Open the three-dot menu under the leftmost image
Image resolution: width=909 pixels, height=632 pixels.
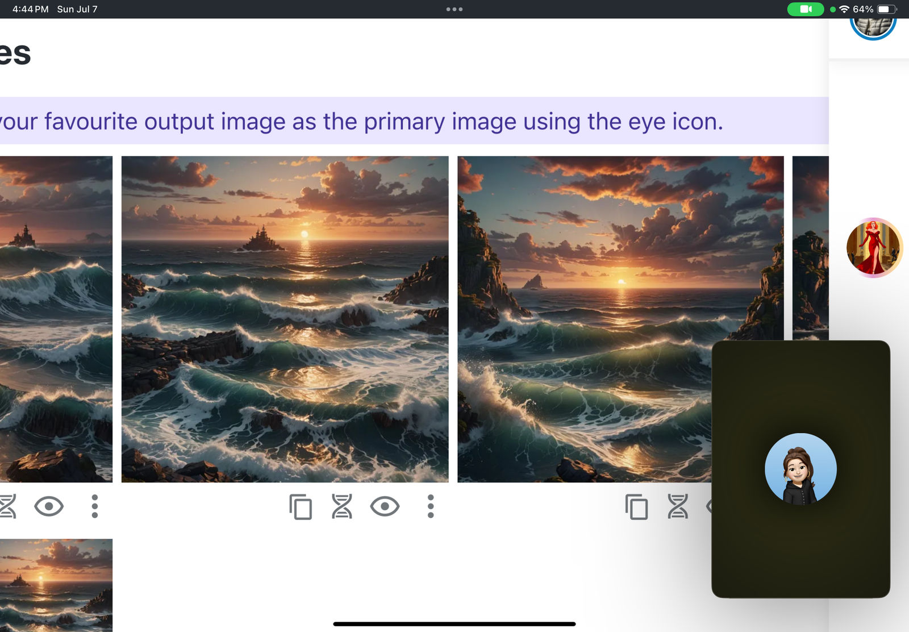click(x=95, y=506)
